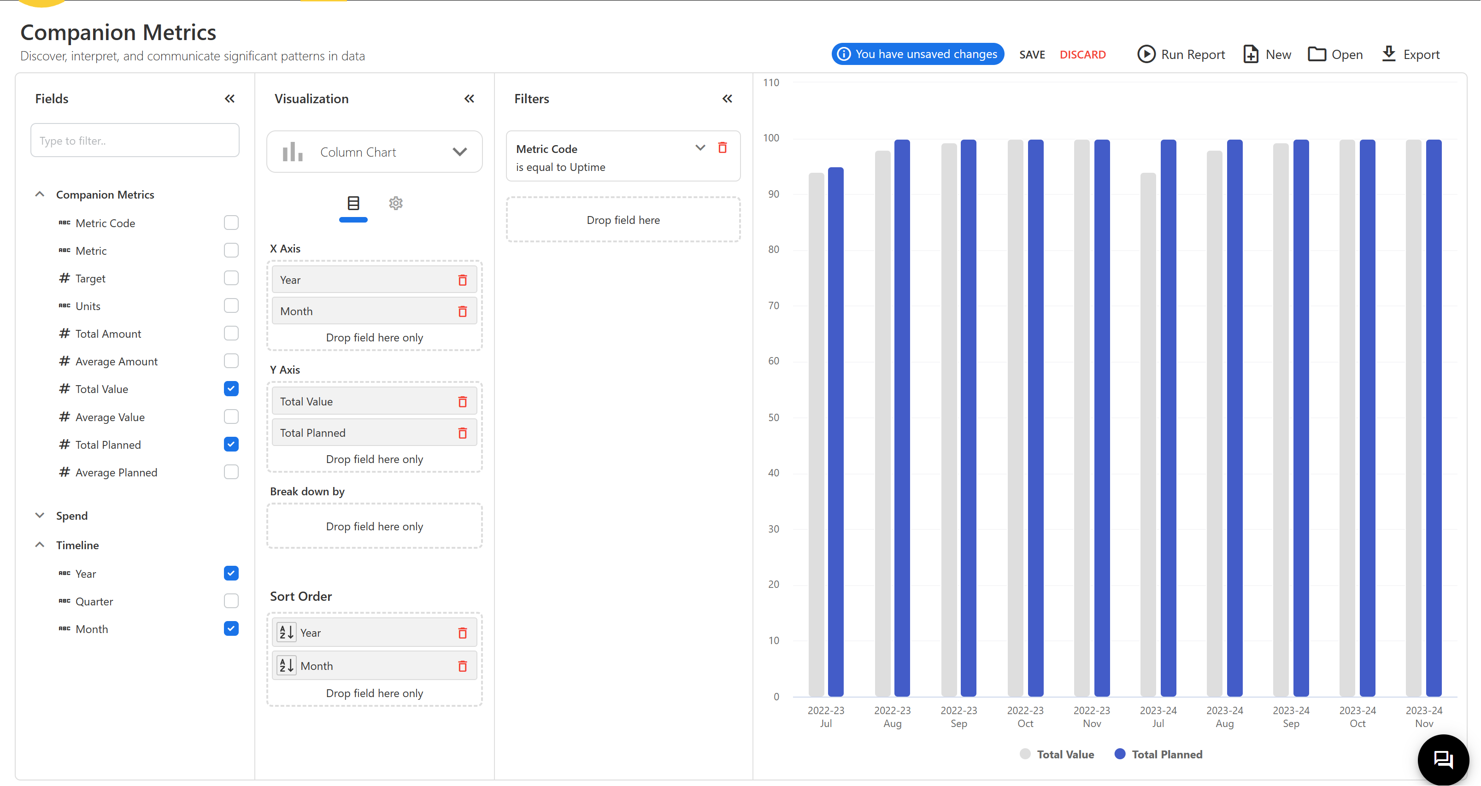The image size is (1481, 786).
Task: Click the SAVE button
Action: (x=1031, y=55)
